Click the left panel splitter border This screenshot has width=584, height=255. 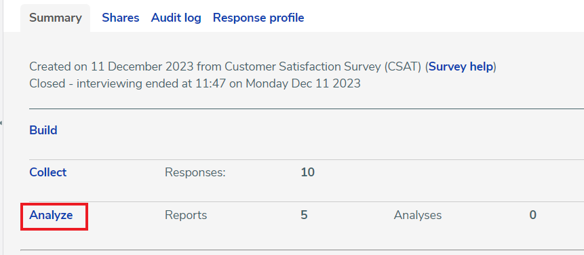(3, 127)
